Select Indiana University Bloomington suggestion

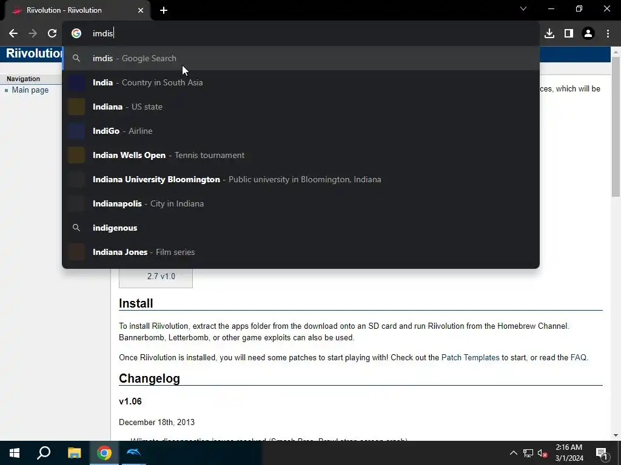[x=301, y=179]
